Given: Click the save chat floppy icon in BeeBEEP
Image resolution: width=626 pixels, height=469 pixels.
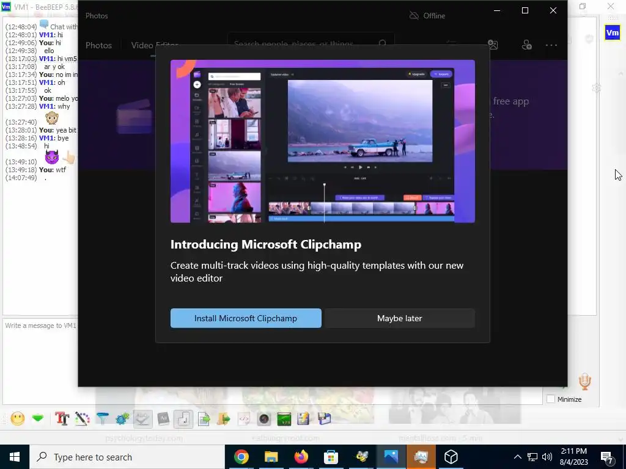Looking at the screenshot, I should click(324, 419).
